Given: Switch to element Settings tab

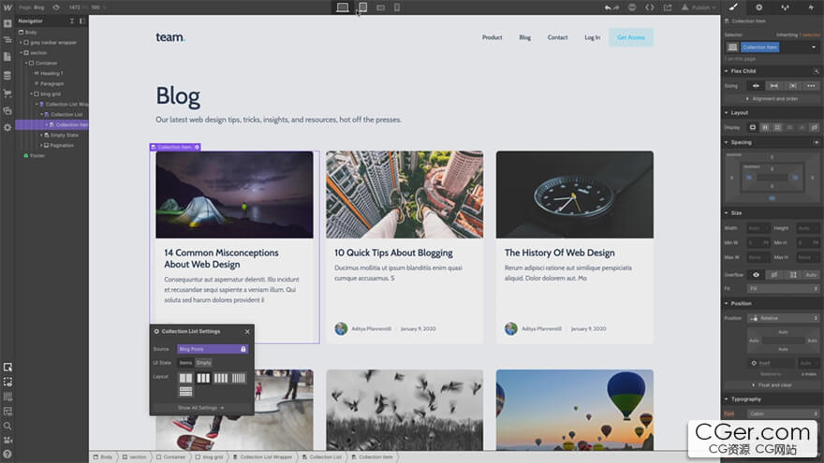Looking at the screenshot, I should pyautogui.click(x=758, y=7).
